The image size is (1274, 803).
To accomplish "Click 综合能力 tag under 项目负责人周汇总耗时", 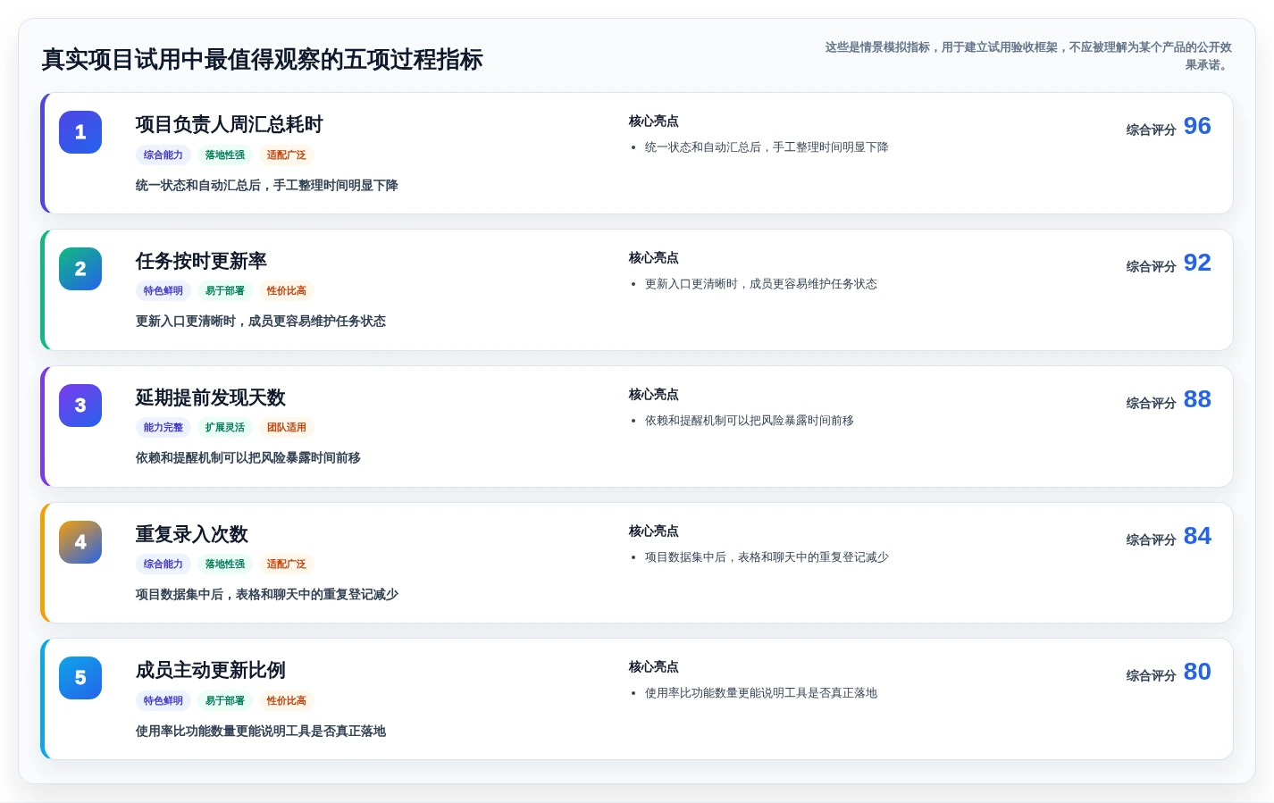I will [x=163, y=155].
